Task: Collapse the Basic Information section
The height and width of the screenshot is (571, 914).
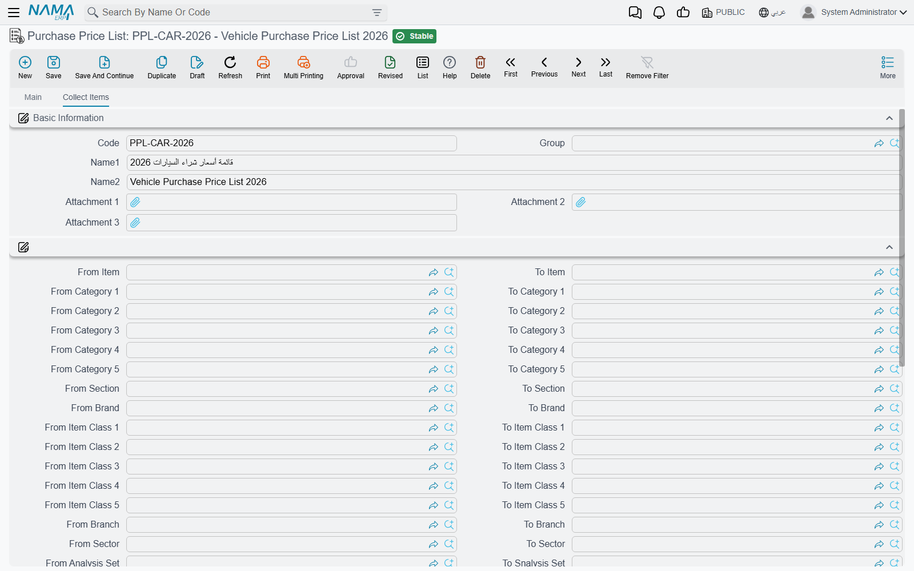Action: pos(889,118)
